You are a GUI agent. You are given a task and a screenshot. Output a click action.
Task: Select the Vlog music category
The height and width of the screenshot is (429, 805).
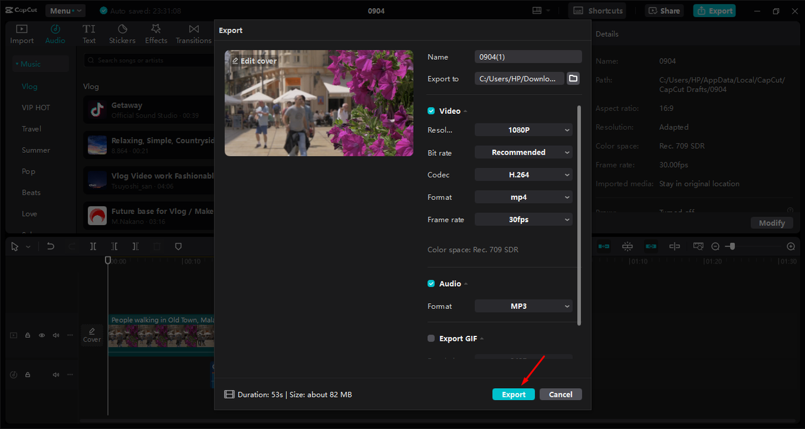pos(30,86)
